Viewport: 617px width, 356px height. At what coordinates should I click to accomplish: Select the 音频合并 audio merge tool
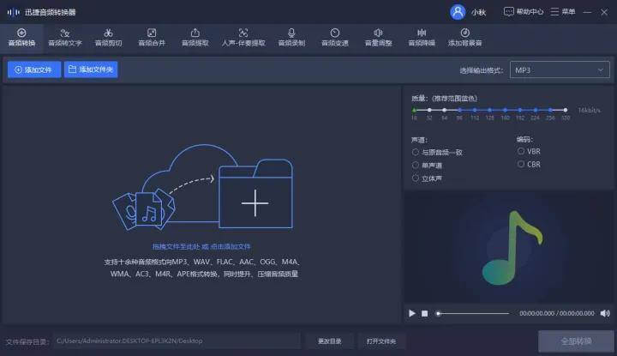[x=152, y=38]
